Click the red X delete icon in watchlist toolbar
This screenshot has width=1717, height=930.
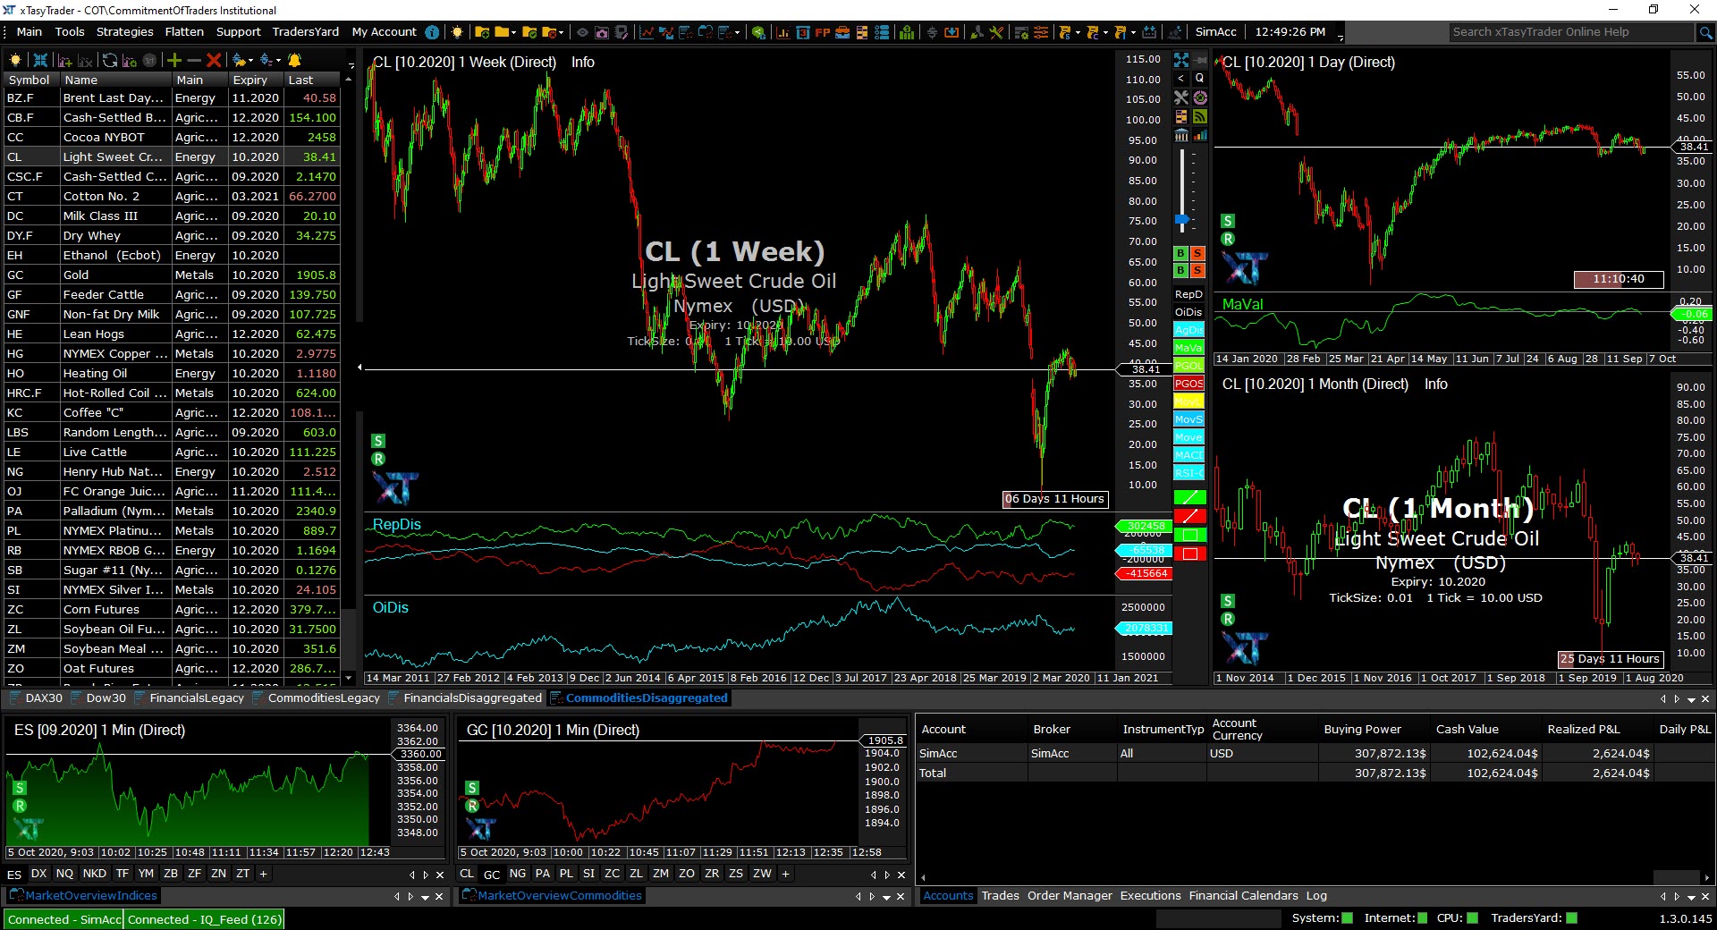coord(214,60)
